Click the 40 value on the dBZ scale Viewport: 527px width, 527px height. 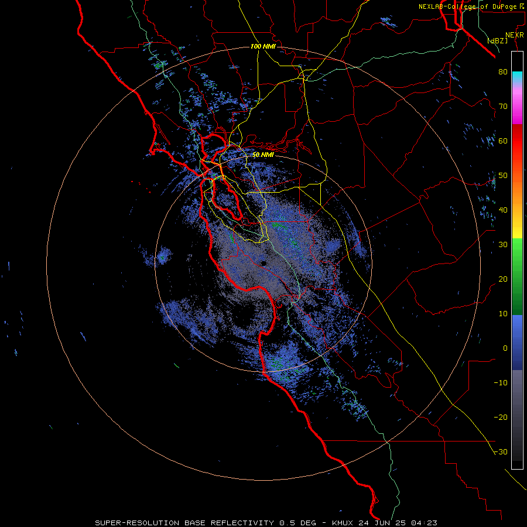503,210
